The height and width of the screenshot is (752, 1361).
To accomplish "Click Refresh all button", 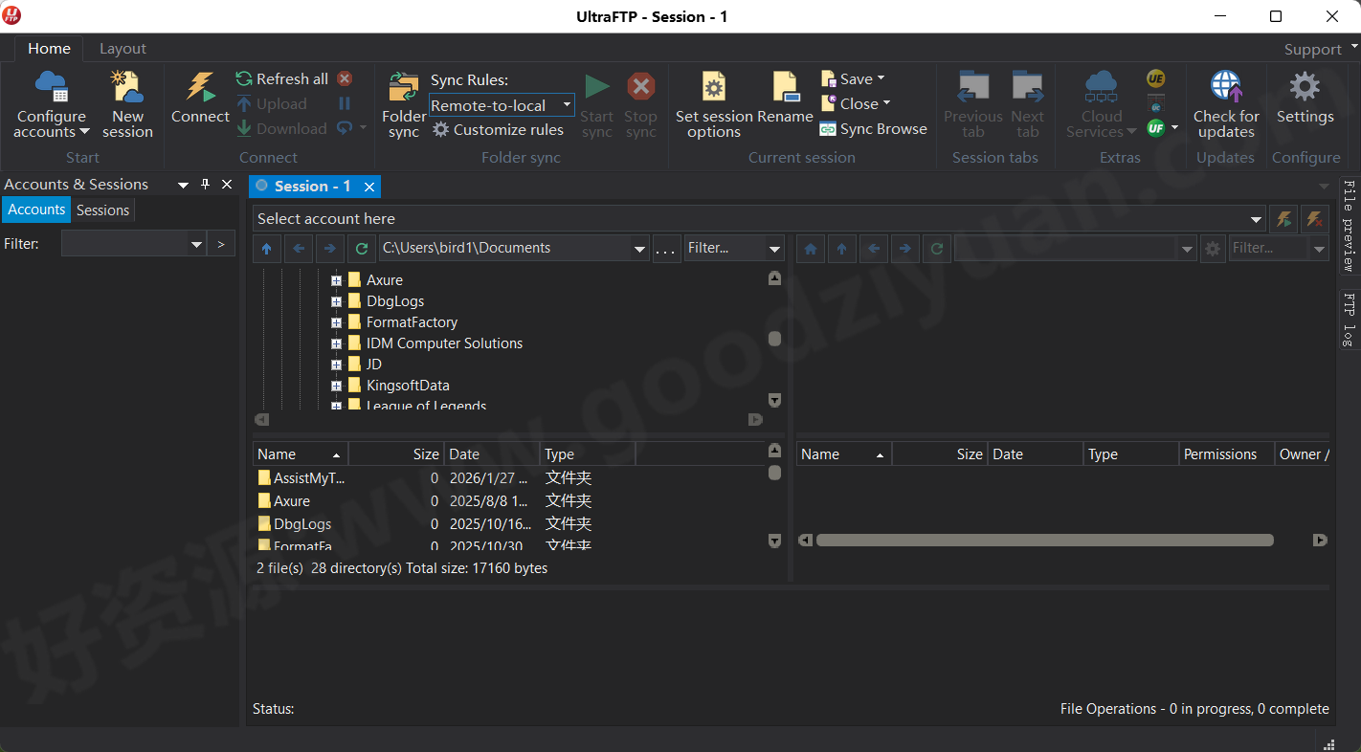I will (281, 79).
